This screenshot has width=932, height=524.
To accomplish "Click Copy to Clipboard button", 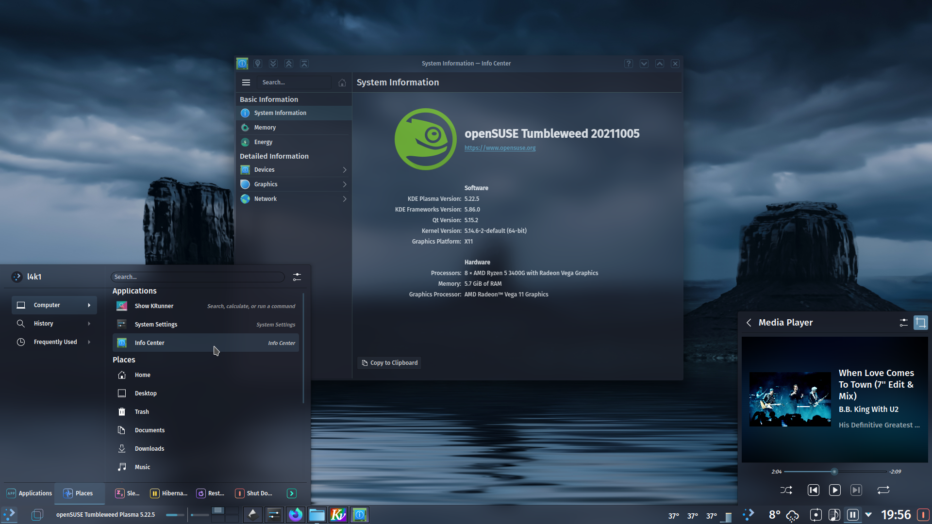I will 389,363.
